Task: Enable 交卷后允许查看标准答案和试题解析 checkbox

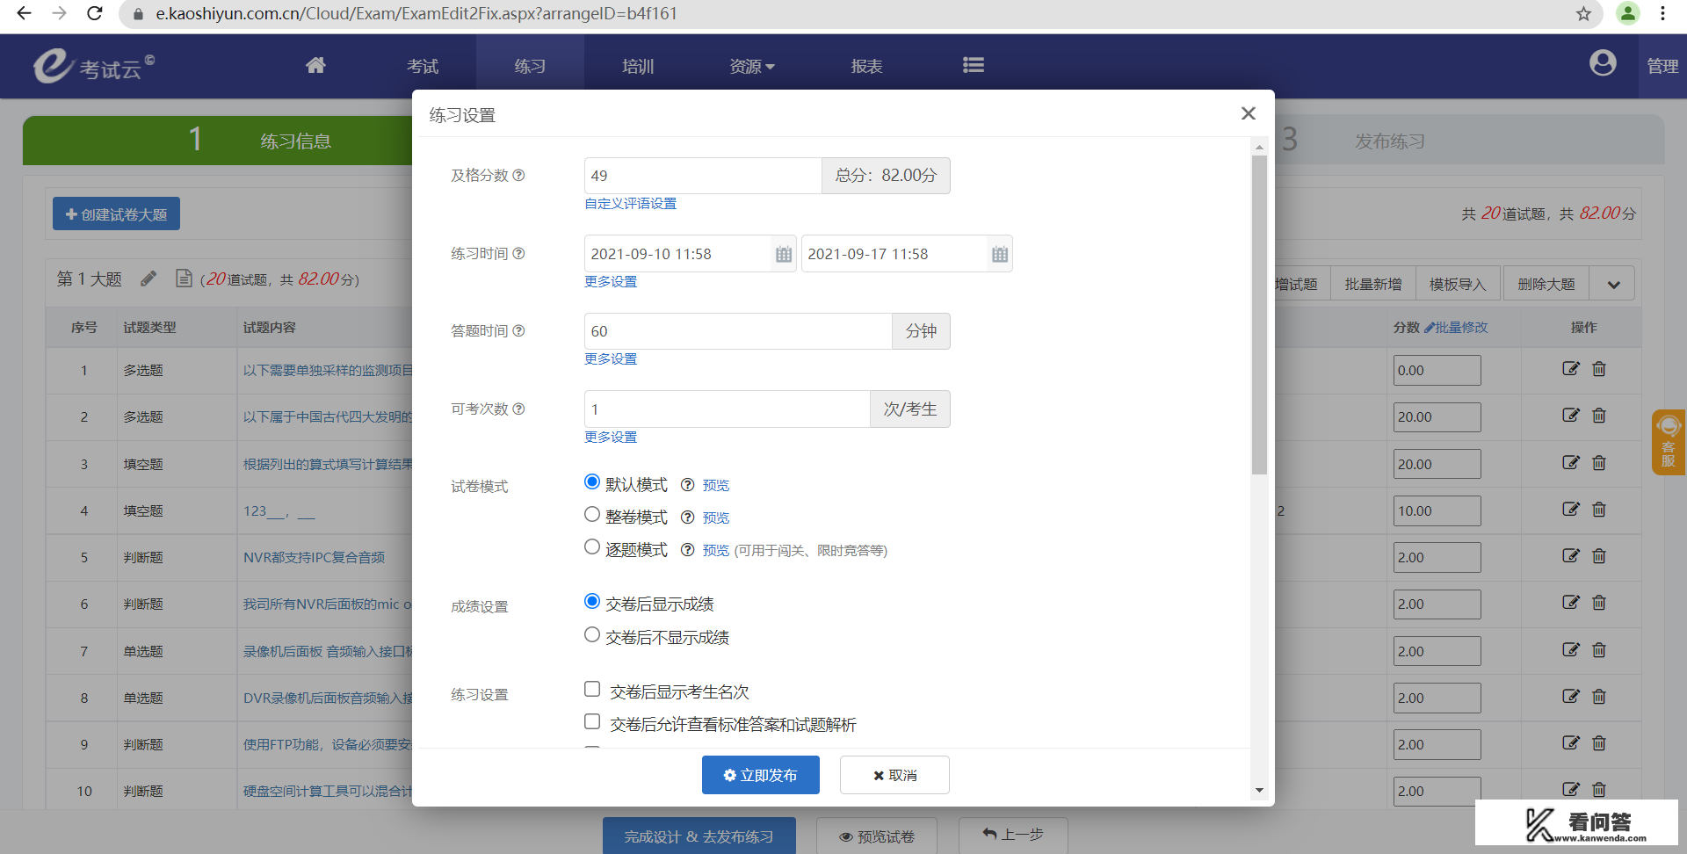Action: (592, 721)
